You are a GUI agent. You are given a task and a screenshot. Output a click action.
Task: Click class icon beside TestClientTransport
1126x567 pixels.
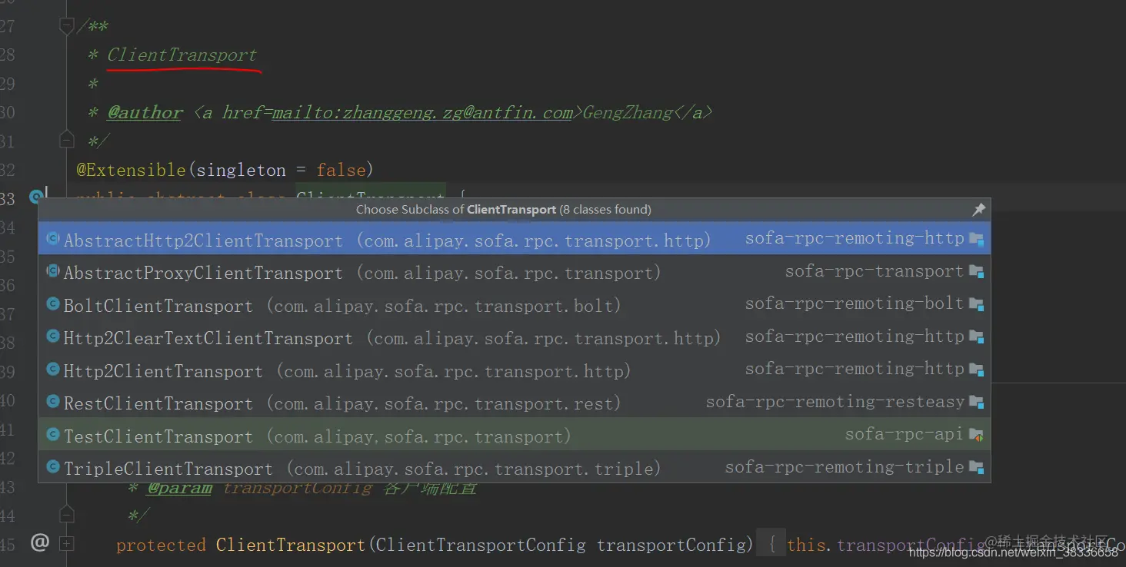53,435
